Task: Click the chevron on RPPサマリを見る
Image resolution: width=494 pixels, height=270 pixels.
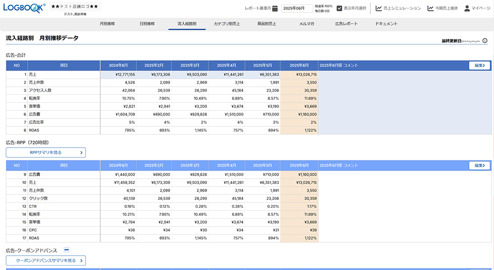Action: (x=81, y=153)
